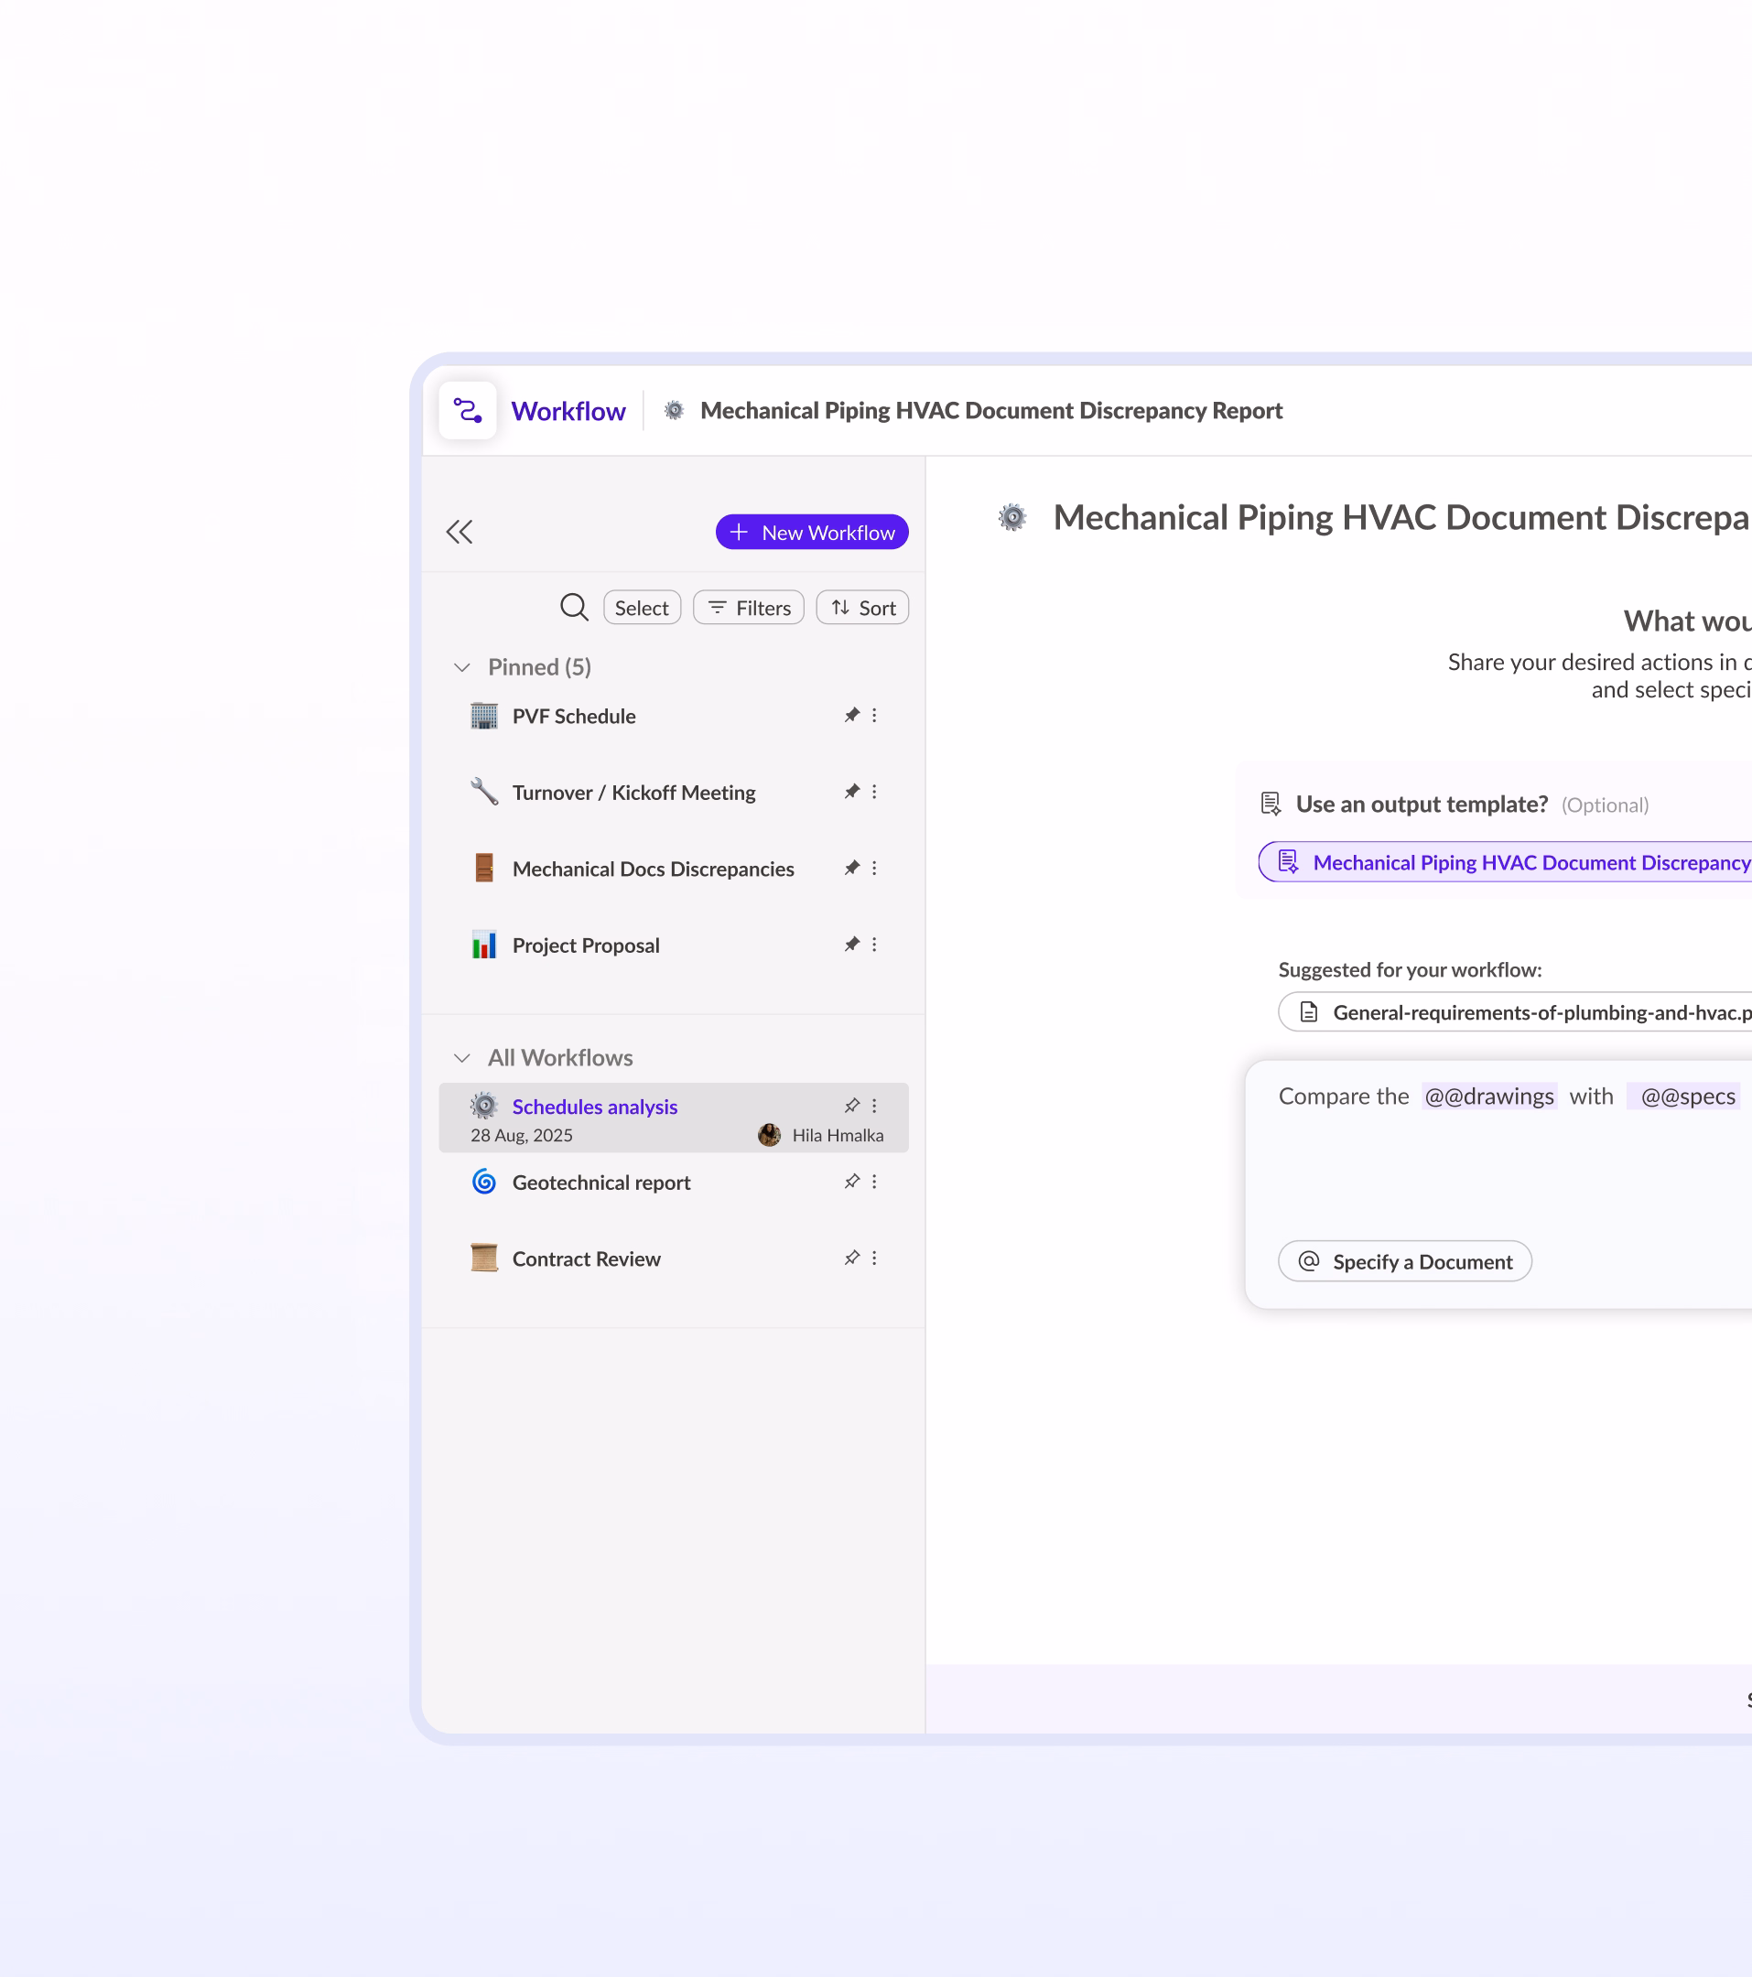Click the gear icon beside Schedules analysis
This screenshot has height=1977, width=1752.
pyautogui.click(x=482, y=1106)
